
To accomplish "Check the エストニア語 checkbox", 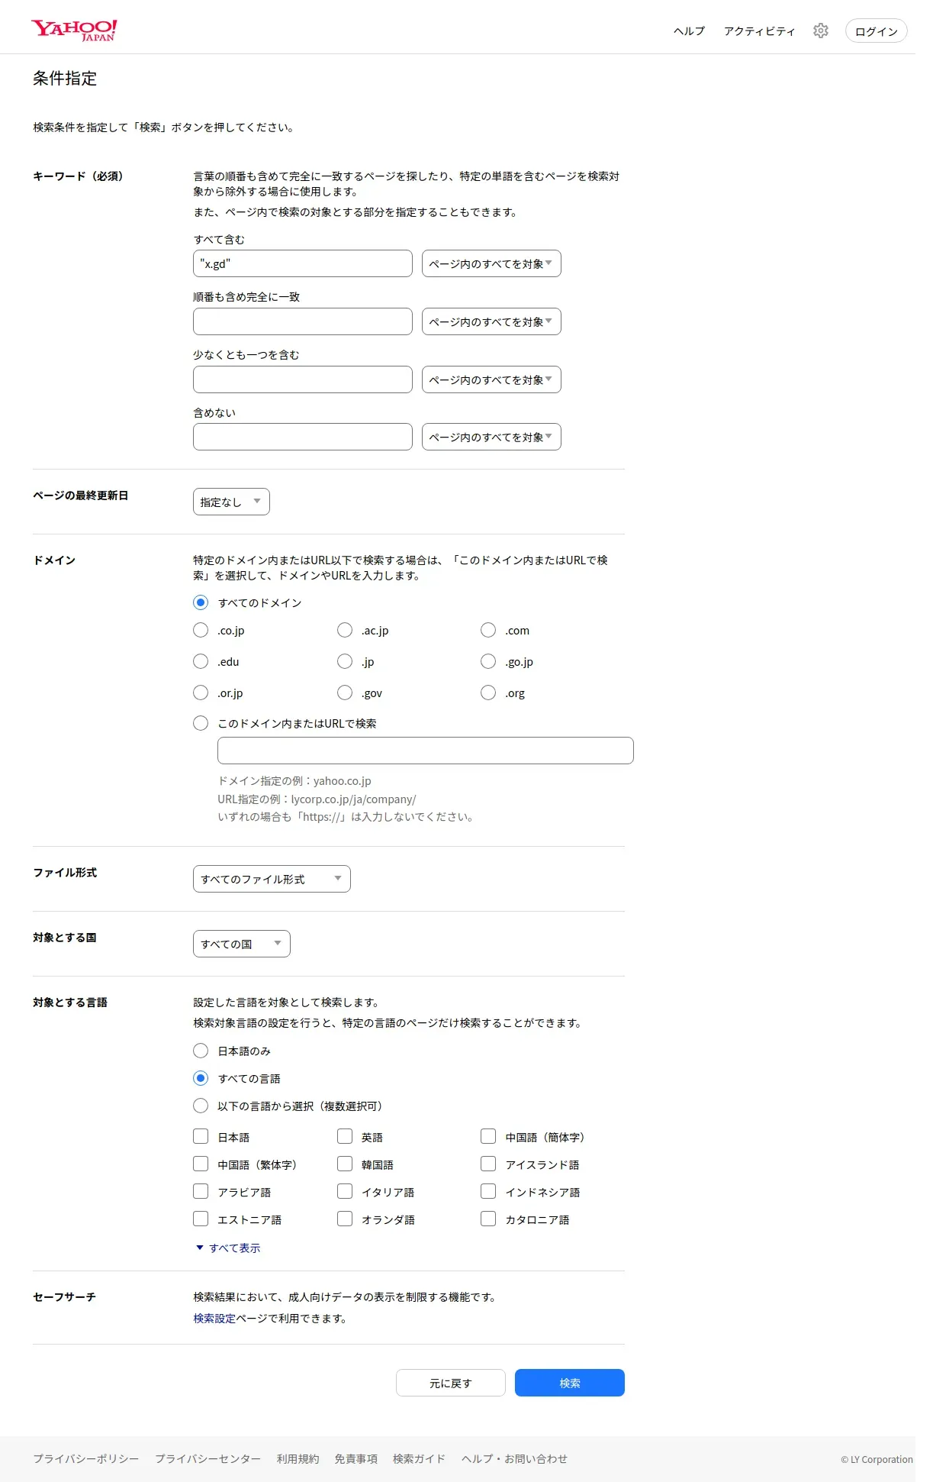I will point(201,1219).
